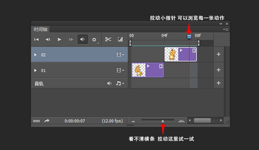Open motion panel on clip 02 end
The width and height of the screenshot is (259, 150).
click(194, 51)
